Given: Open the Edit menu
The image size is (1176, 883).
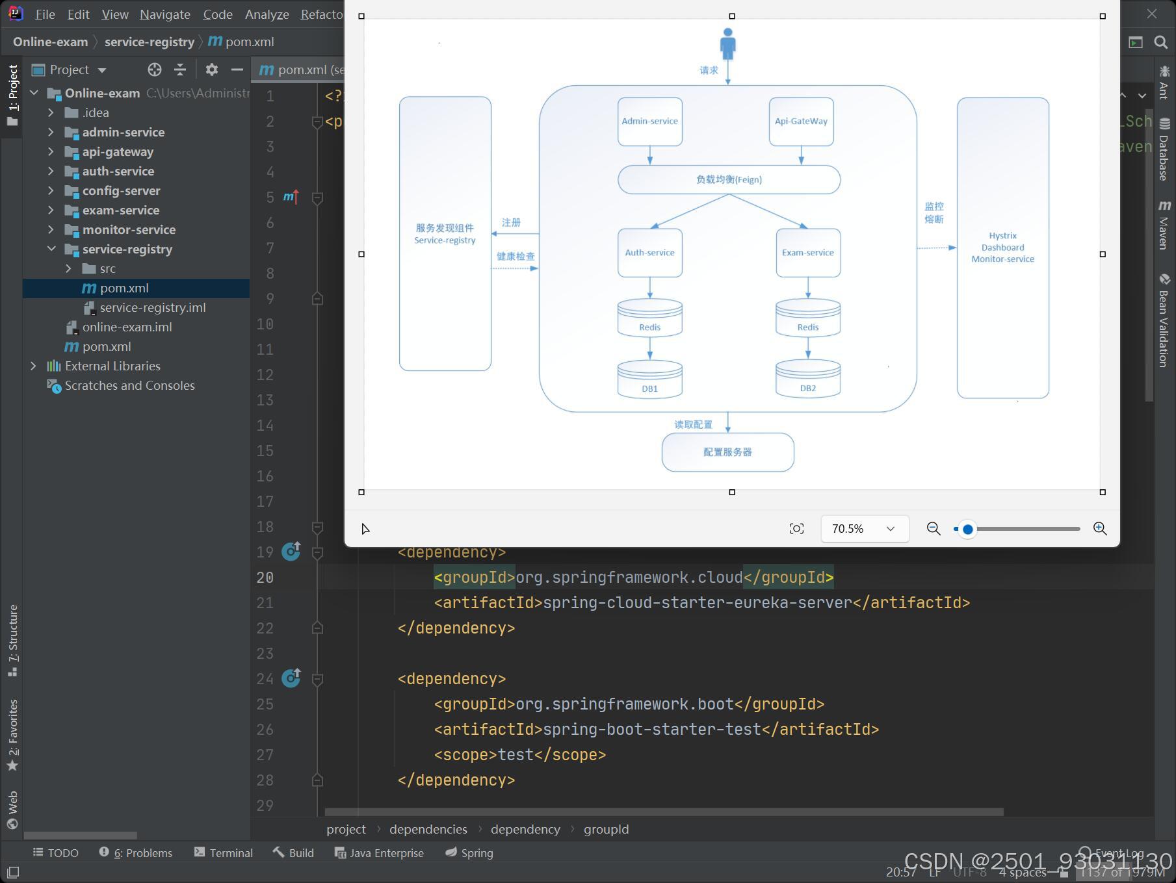Looking at the screenshot, I should 79,14.
